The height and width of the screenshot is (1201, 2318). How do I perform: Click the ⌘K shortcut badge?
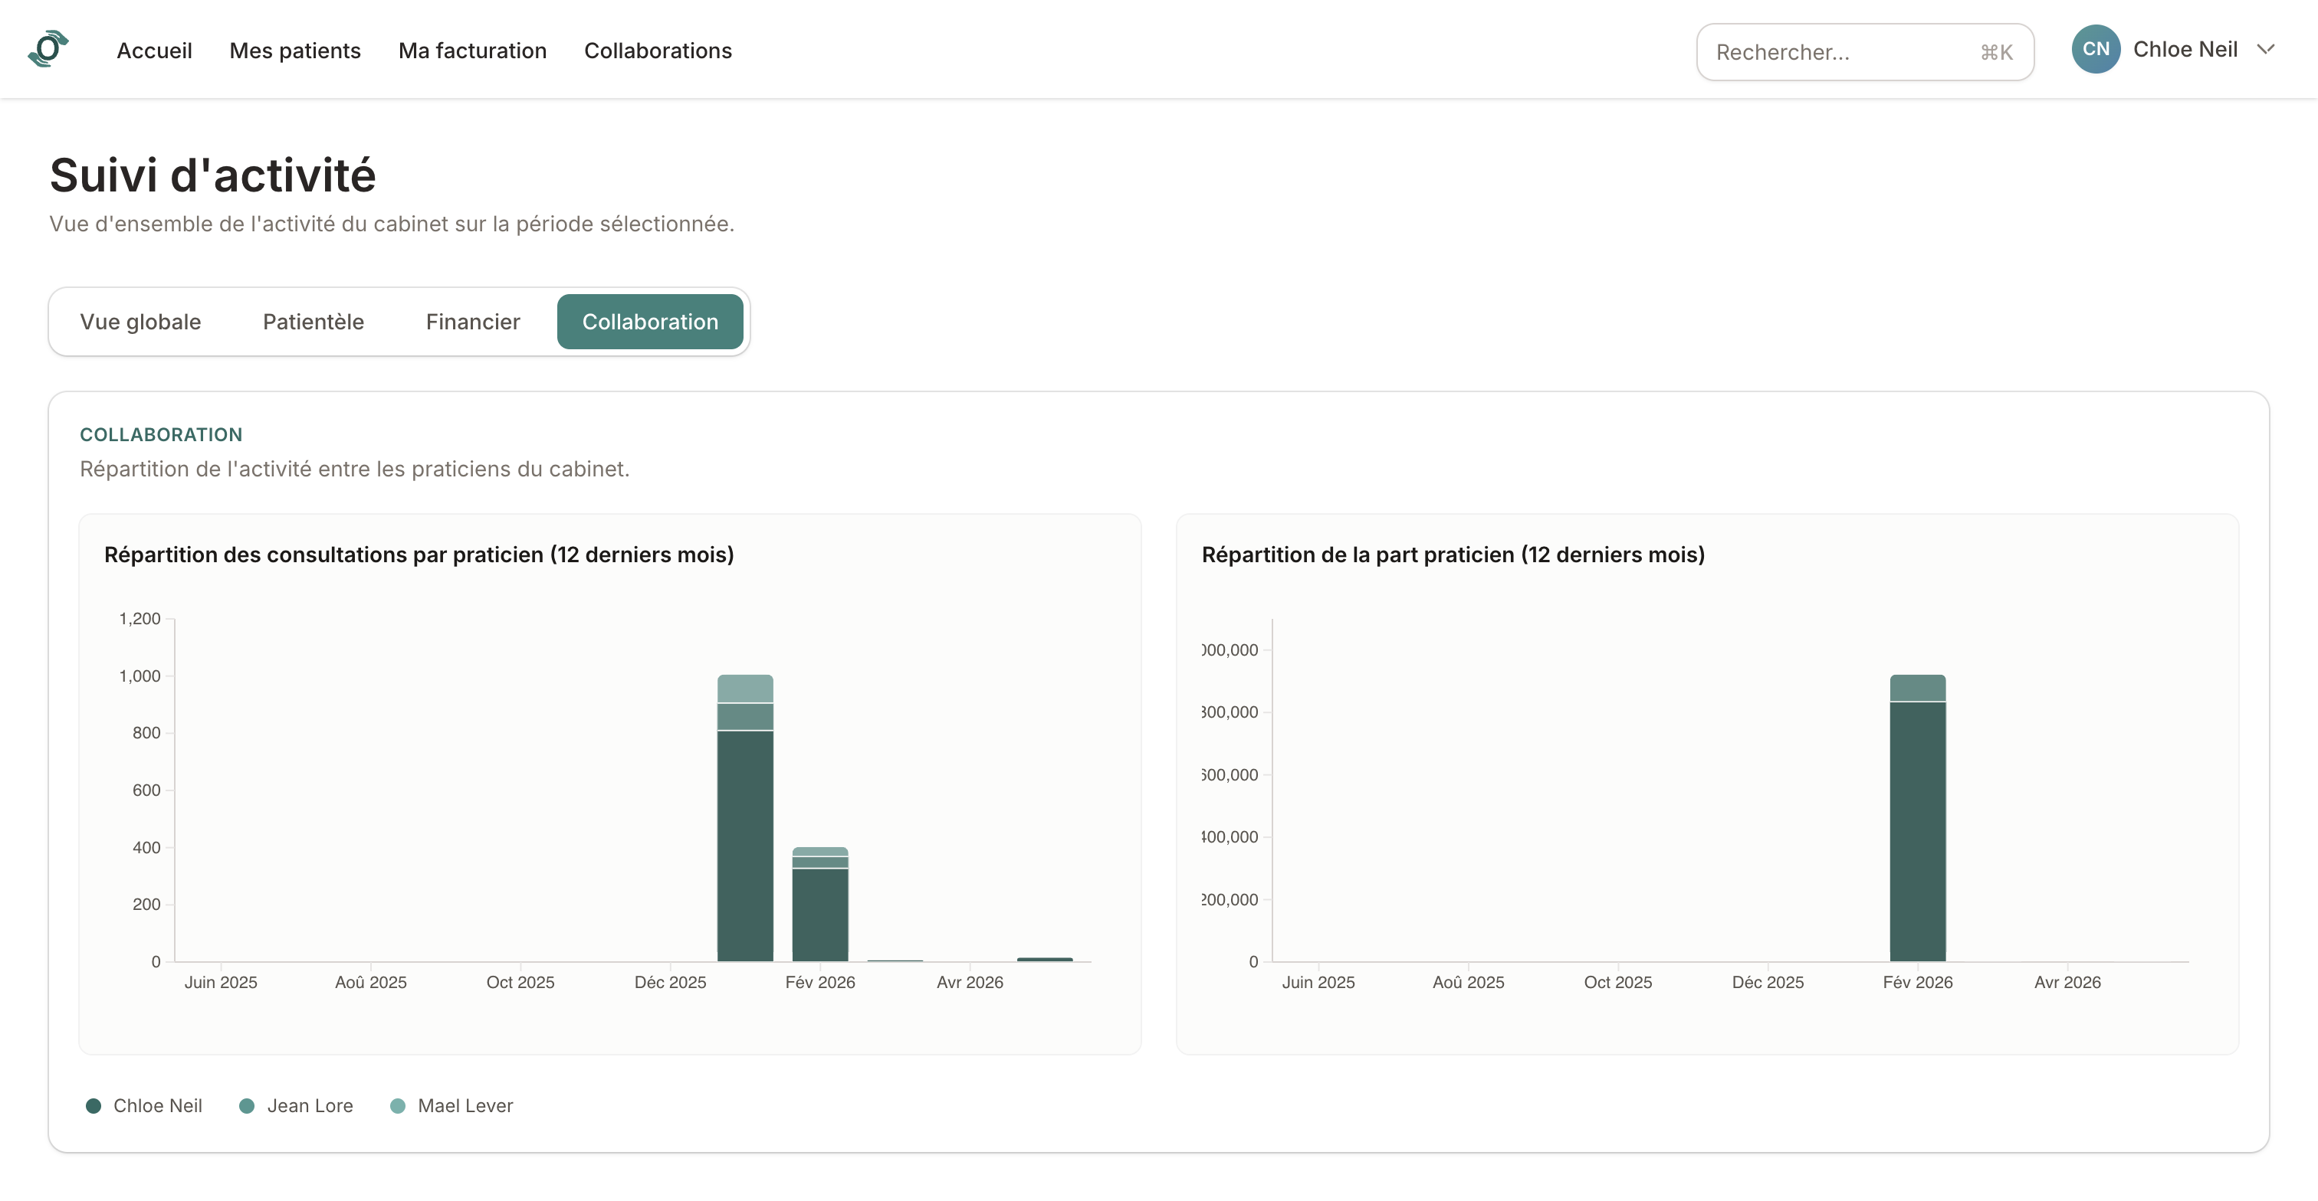click(1996, 52)
